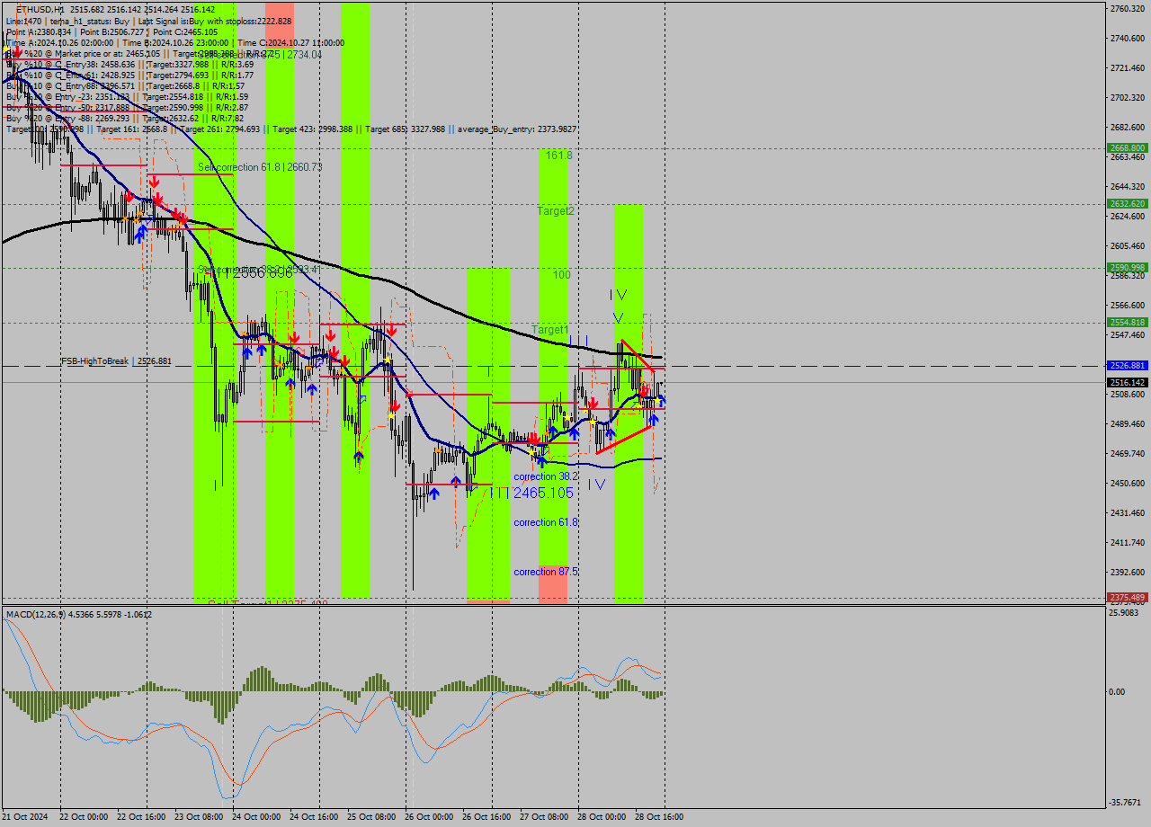Click the correction 38.2 label
Screen dimensions: 1151x827
tap(546, 476)
